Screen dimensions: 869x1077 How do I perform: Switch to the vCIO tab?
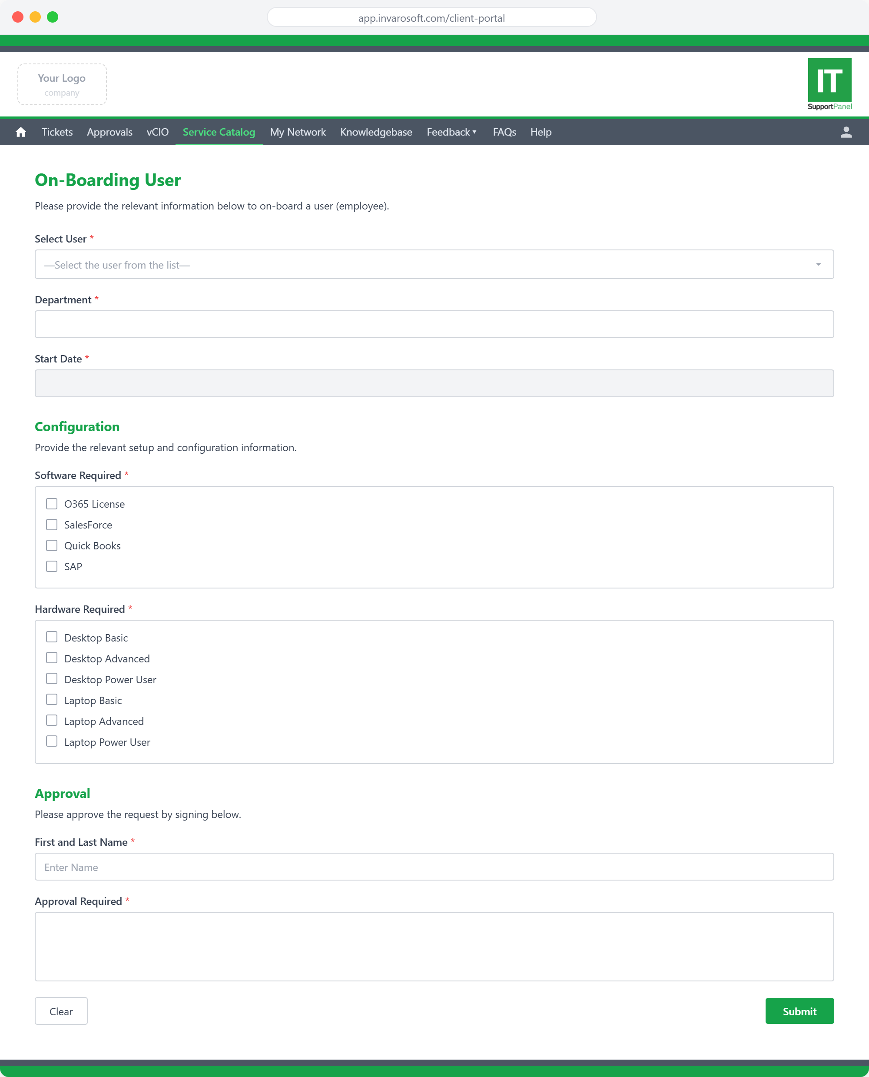pyautogui.click(x=157, y=132)
